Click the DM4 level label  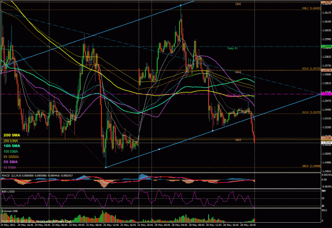point(238,72)
